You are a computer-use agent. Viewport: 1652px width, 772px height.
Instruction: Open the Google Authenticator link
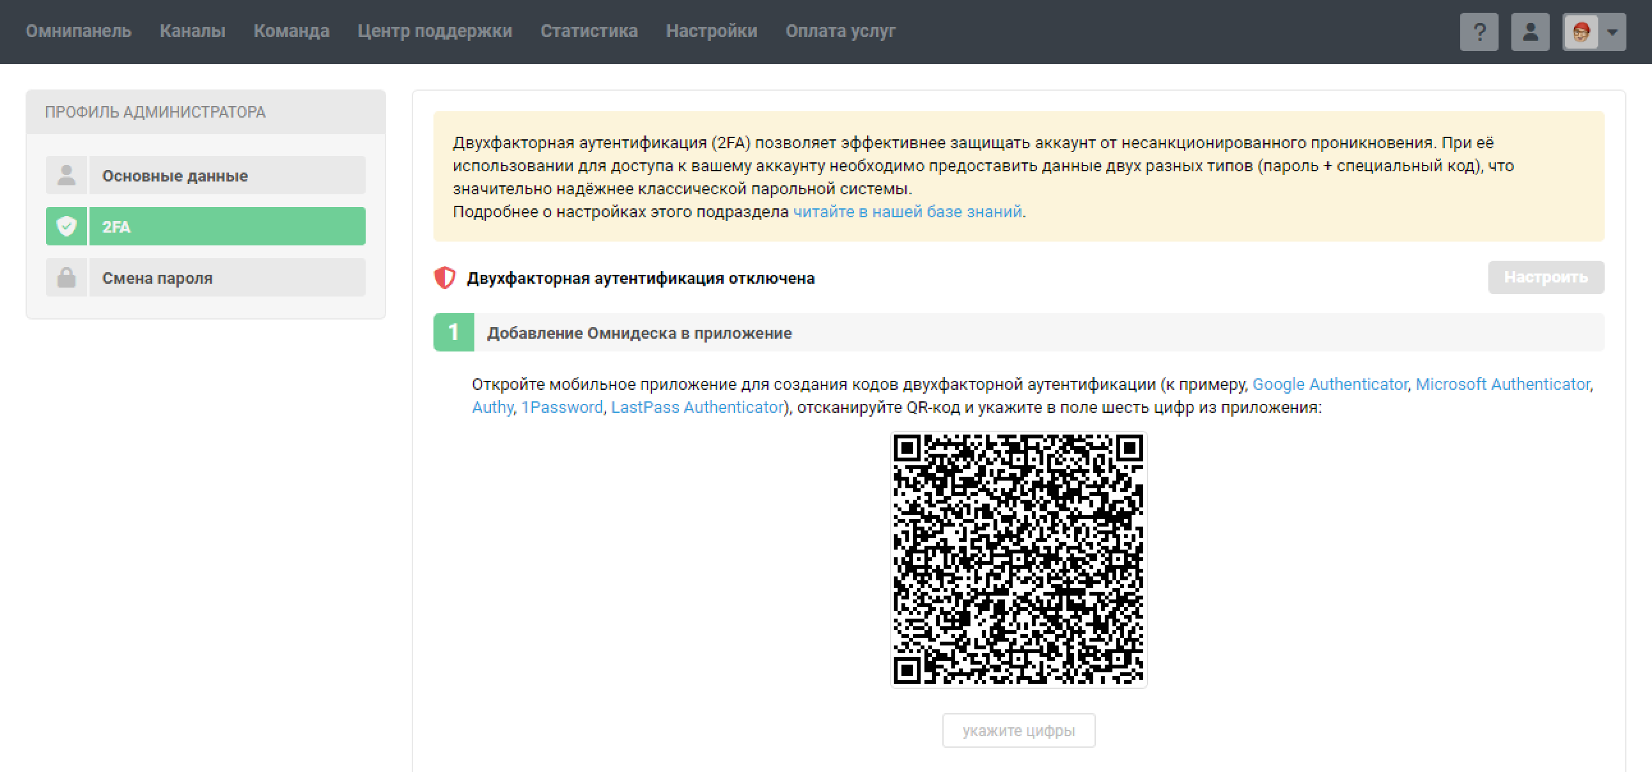[1329, 384]
